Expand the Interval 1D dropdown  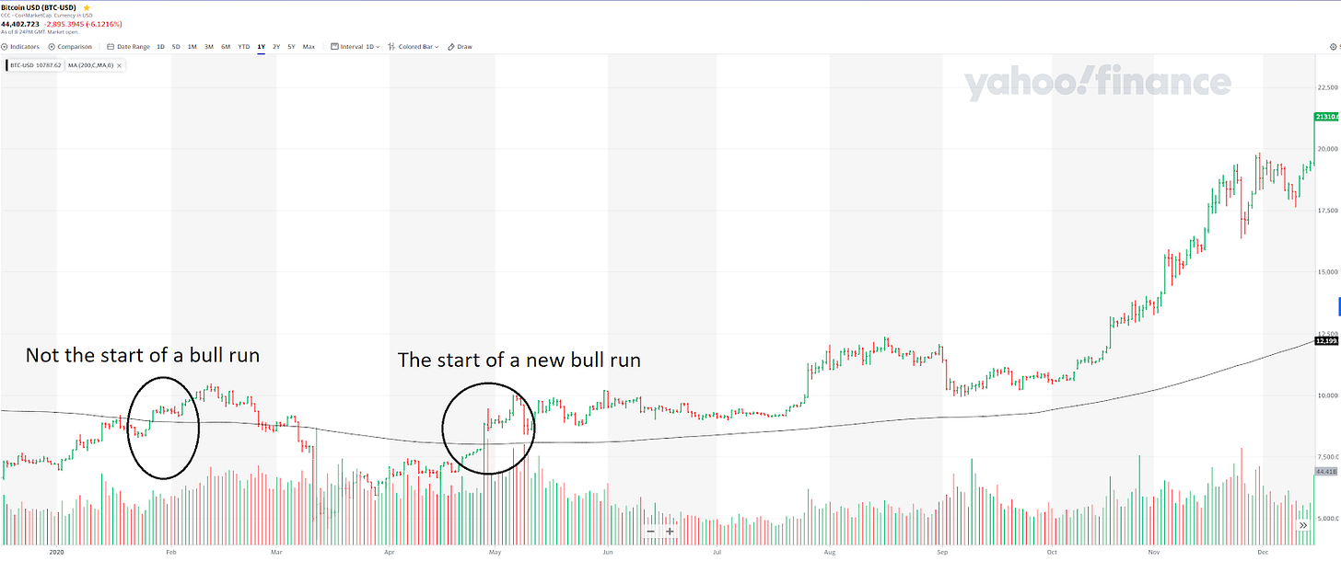click(x=360, y=46)
